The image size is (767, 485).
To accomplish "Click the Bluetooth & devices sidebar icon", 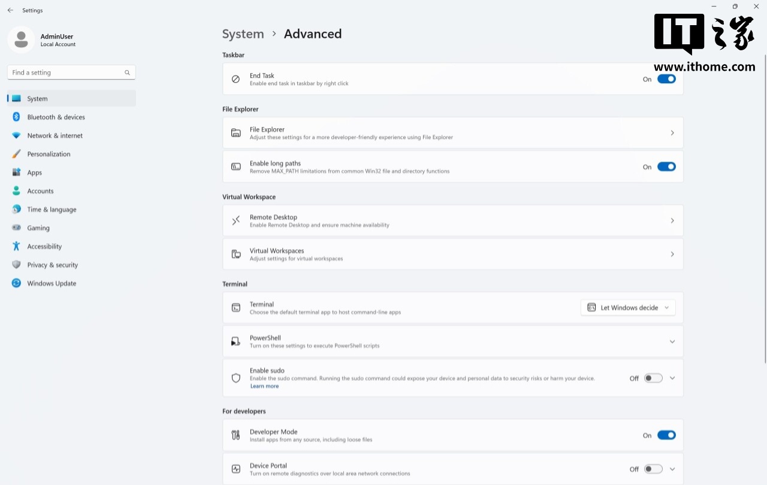I will tap(16, 117).
